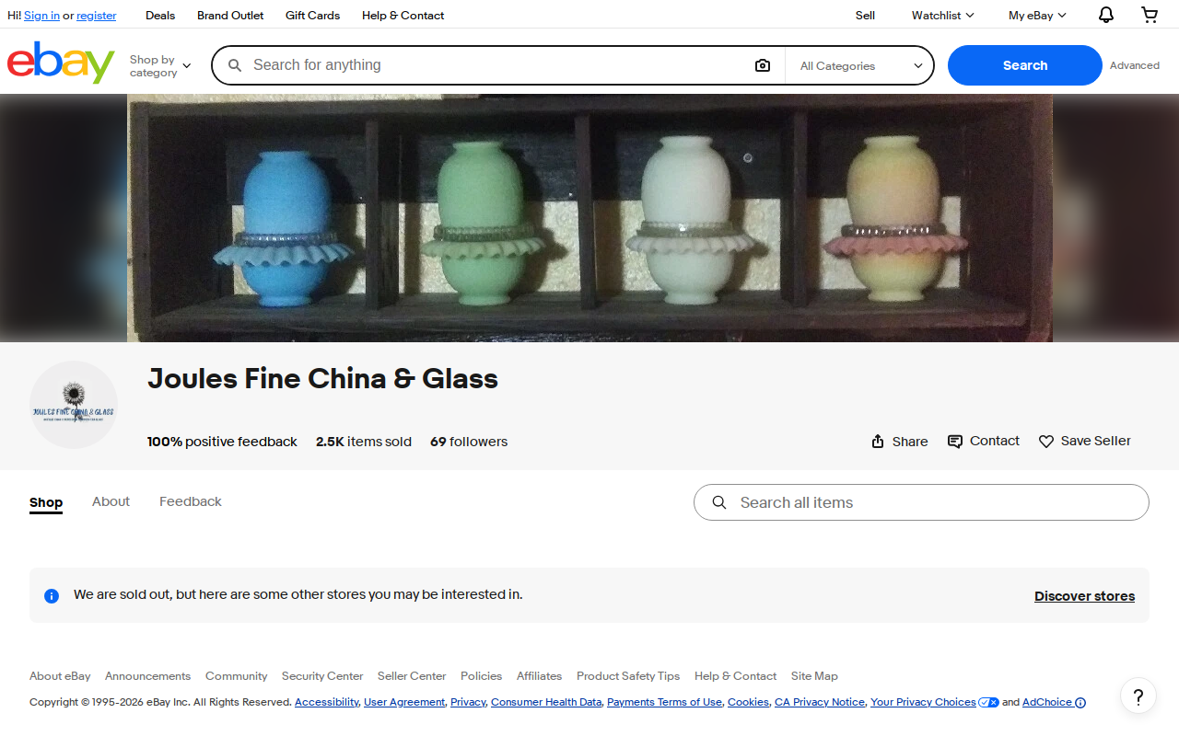The width and height of the screenshot is (1179, 736).
Task: Share this store
Action: coord(900,442)
